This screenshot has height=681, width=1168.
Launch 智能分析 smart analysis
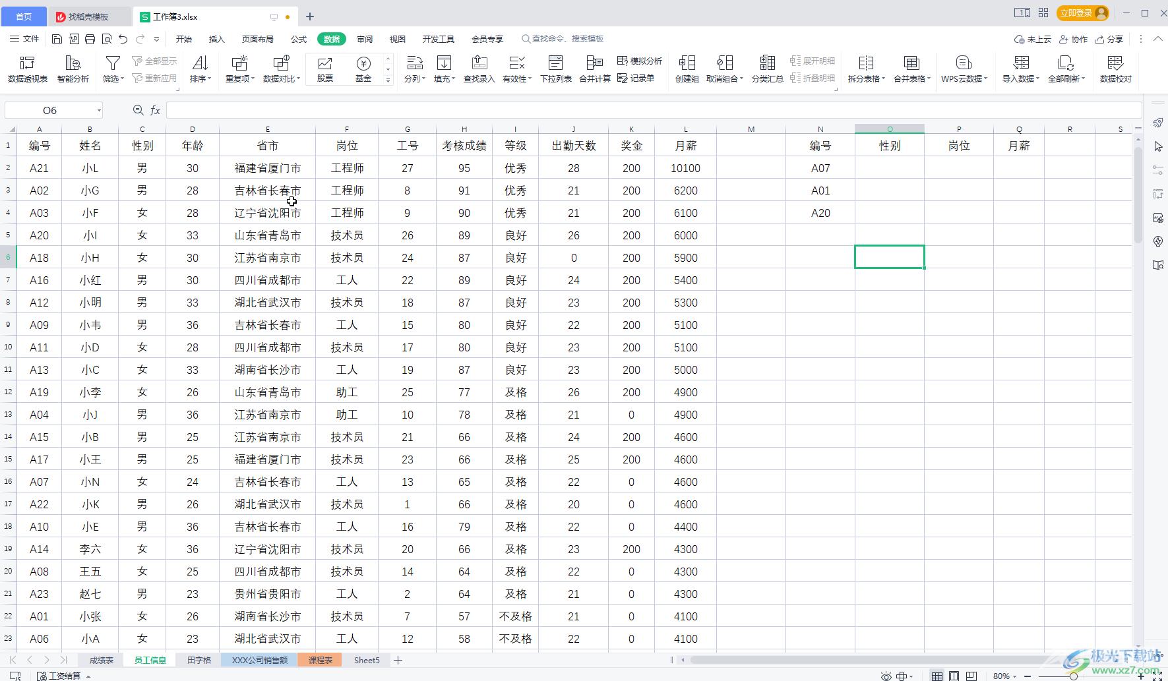(73, 69)
